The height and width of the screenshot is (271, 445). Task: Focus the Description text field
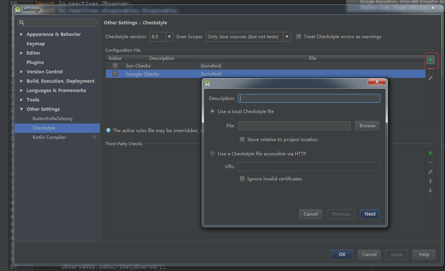(309, 98)
